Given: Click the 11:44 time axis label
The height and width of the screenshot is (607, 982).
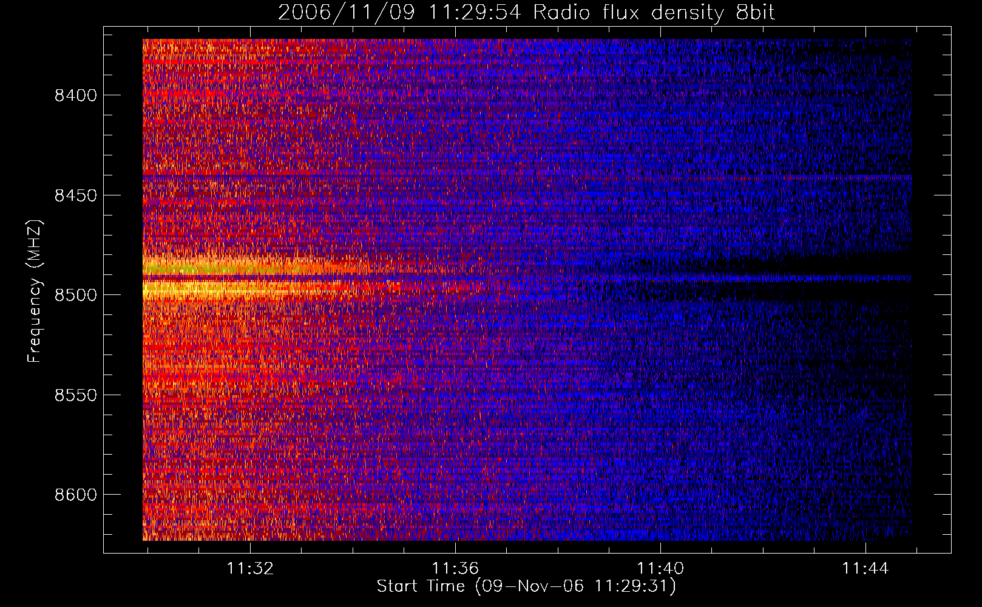Looking at the screenshot, I should coord(865,568).
